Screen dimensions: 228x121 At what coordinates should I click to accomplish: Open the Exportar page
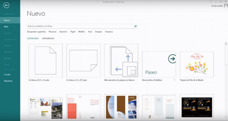(x=7, y=58)
